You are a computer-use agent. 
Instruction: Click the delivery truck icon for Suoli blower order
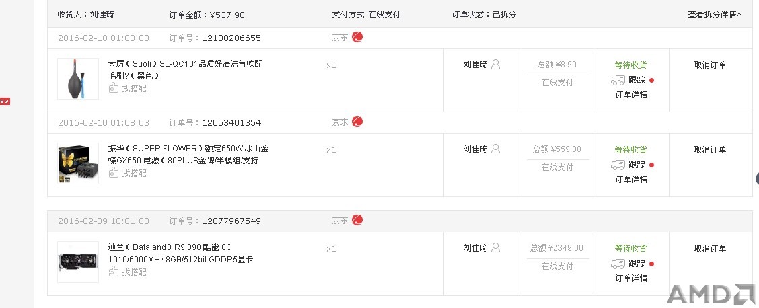(x=618, y=80)
